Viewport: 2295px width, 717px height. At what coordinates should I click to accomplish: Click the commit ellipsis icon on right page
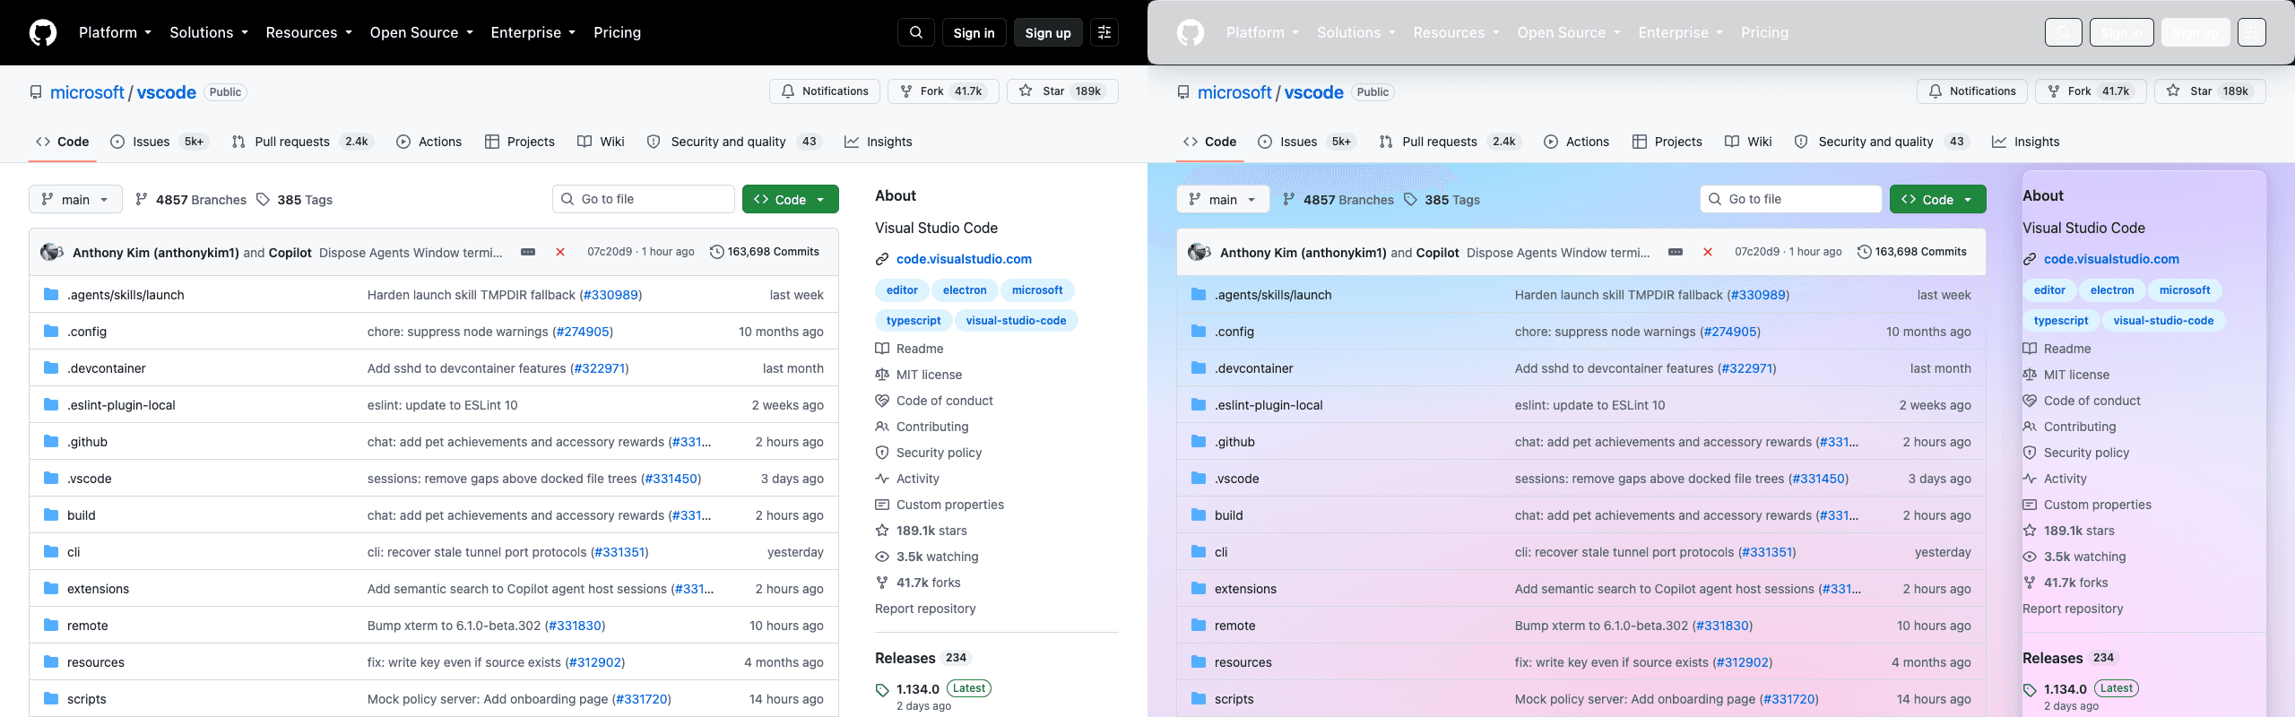[1676, 252]
